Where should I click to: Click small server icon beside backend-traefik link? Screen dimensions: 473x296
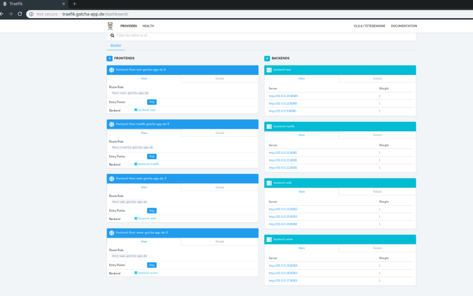coord(136,164)
